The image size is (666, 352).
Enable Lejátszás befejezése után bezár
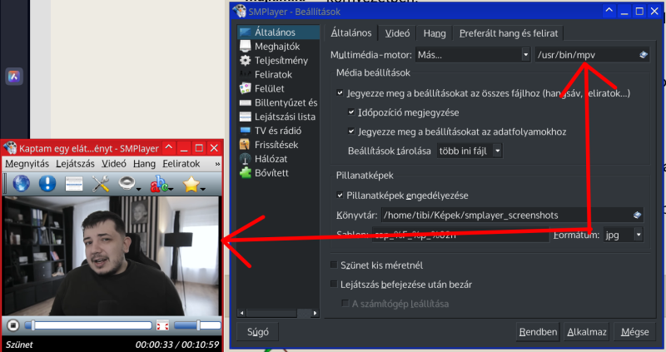(x=335, y=284)
